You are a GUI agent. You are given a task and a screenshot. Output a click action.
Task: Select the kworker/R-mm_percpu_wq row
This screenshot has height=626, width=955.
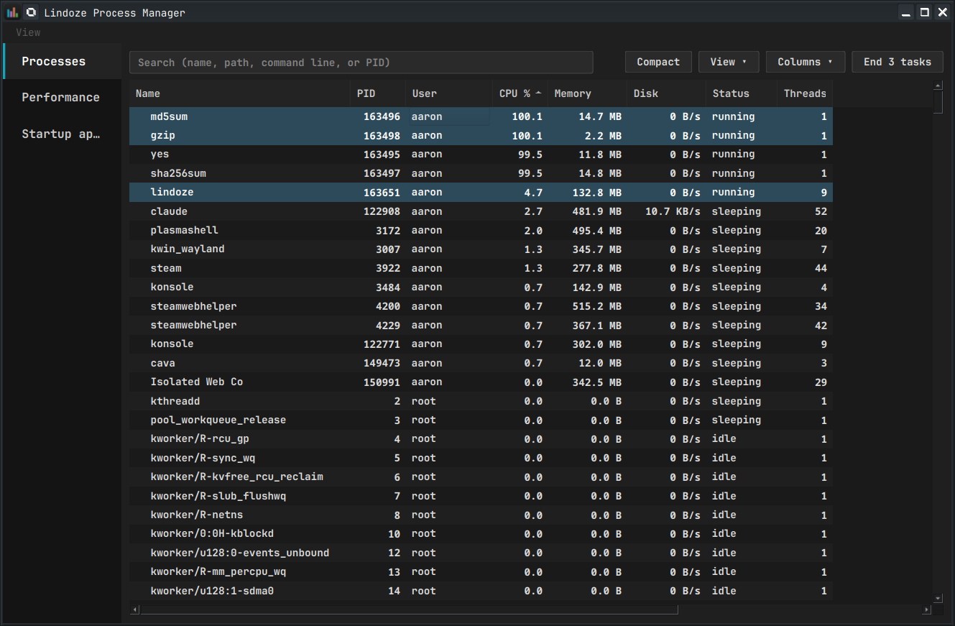481,571
